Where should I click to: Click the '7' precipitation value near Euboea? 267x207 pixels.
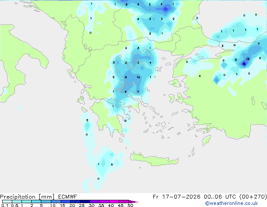click(x=138, y=92)
